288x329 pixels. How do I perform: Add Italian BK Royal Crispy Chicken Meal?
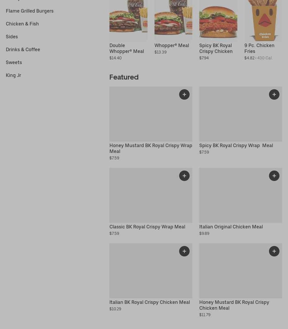184,251
